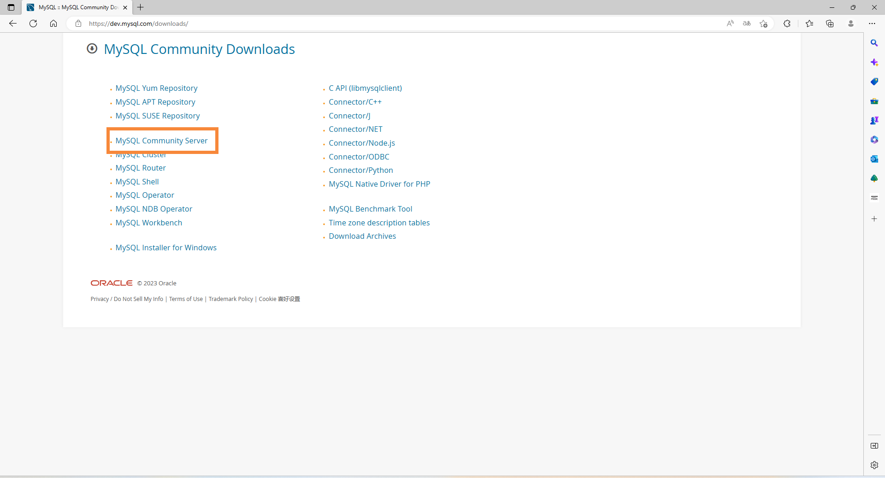Open Connector/C++ link
885x478 pixels.
pos(355,102)
